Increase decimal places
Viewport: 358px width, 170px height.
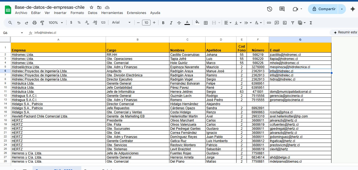click(95, 23)
